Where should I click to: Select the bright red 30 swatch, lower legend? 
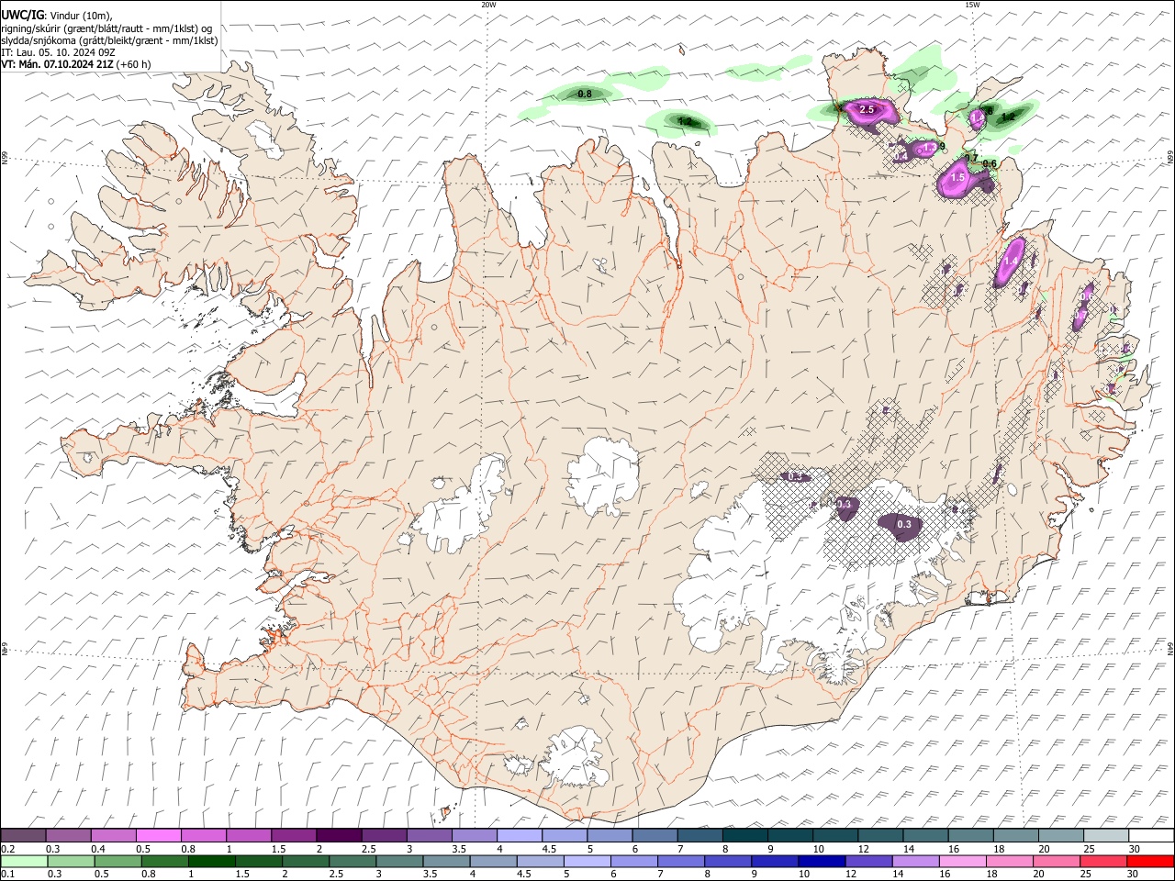1150,861
